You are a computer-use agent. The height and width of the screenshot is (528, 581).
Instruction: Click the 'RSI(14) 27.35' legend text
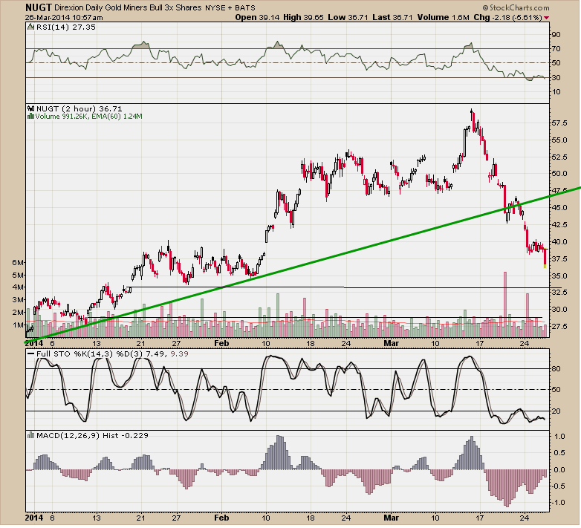coord(65,27)
